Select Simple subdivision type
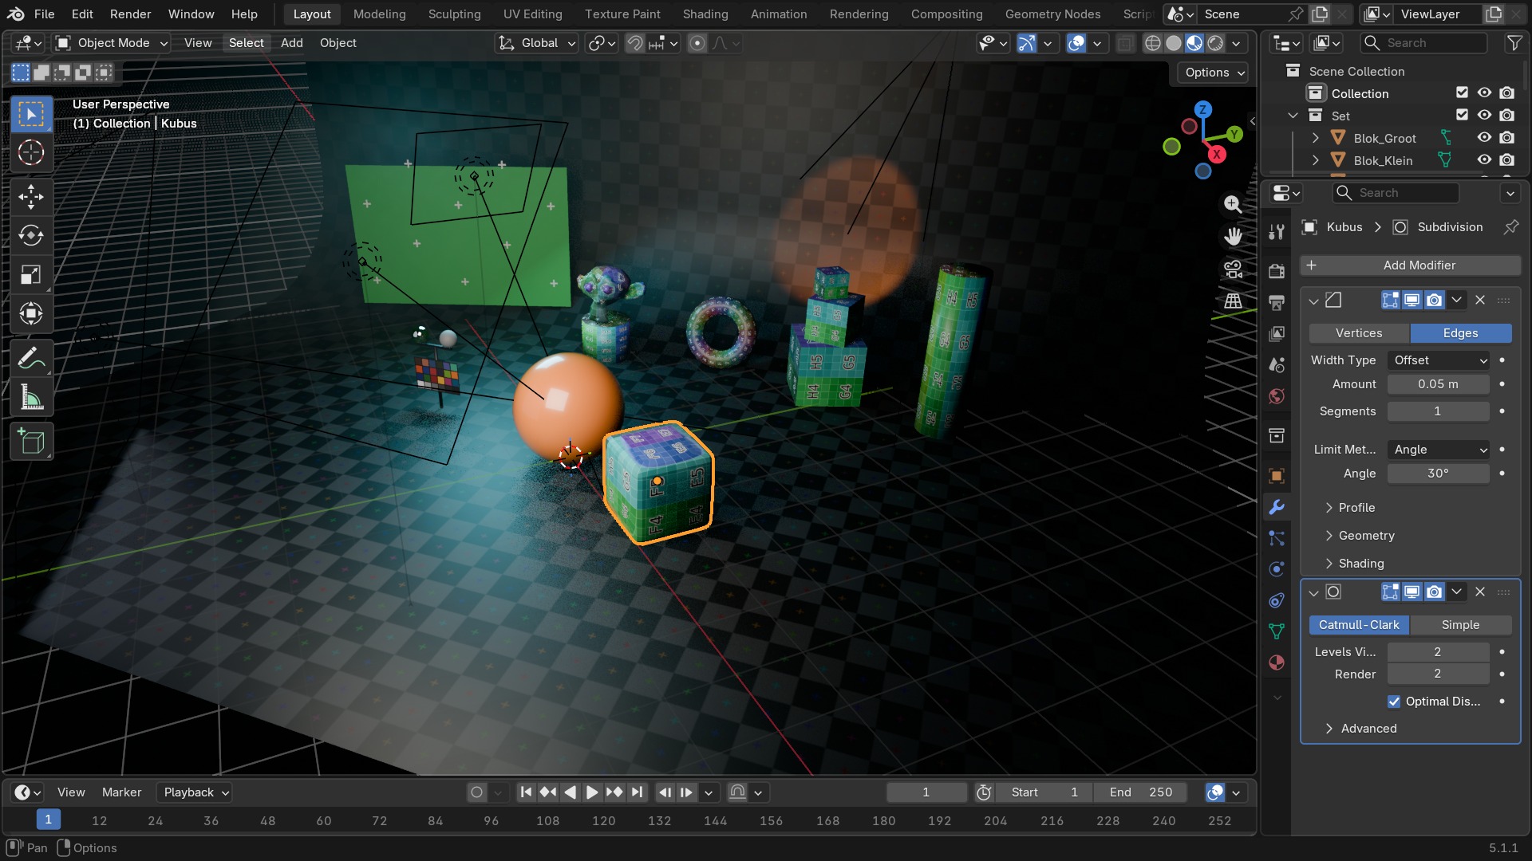Viewport: 1532px width, 861px height. (1460, 625)
